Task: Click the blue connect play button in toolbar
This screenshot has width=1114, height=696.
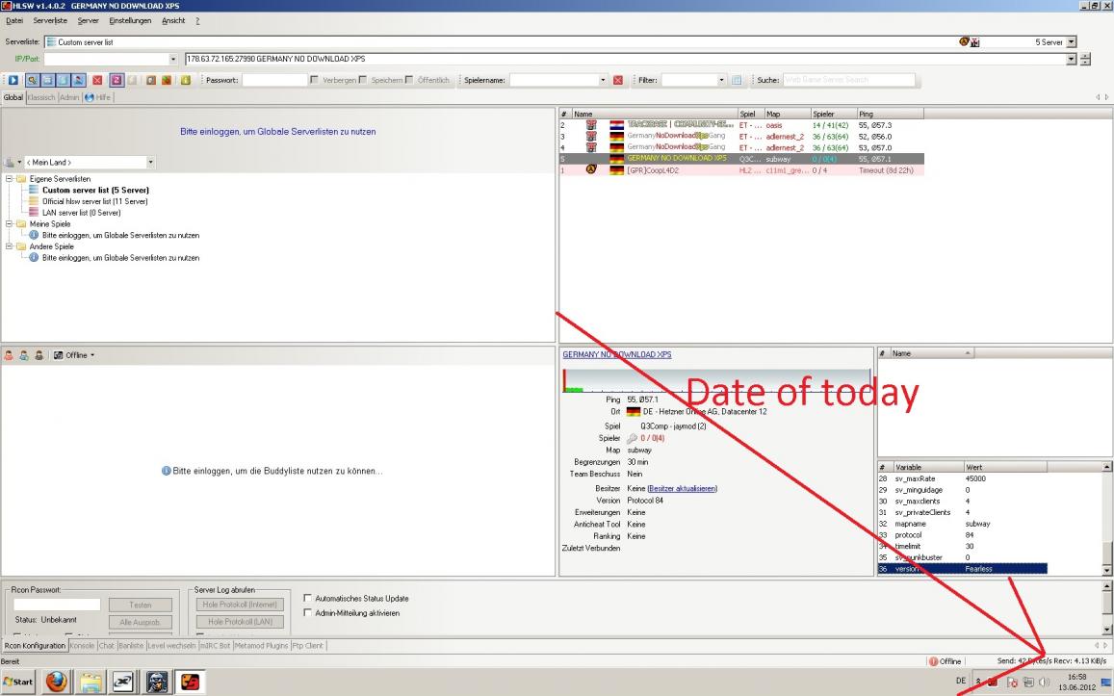Action: (x=13, y=81)
